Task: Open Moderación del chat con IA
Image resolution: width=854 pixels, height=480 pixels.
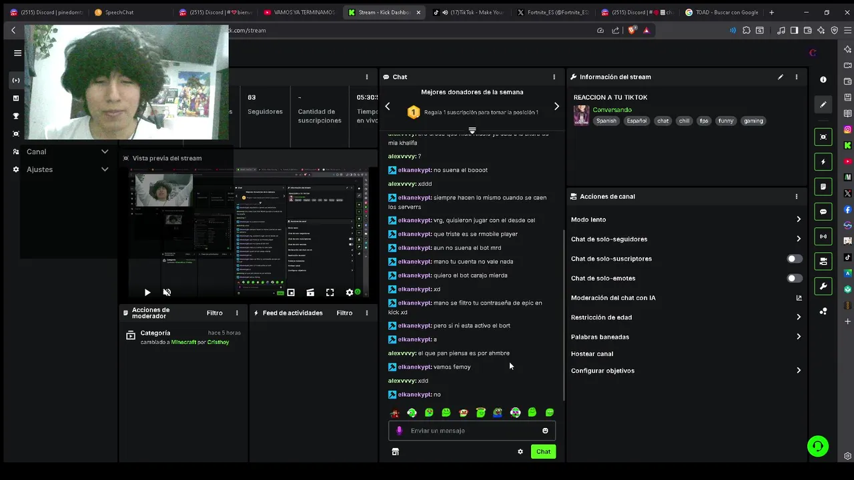Action: (x=687, y=298)
